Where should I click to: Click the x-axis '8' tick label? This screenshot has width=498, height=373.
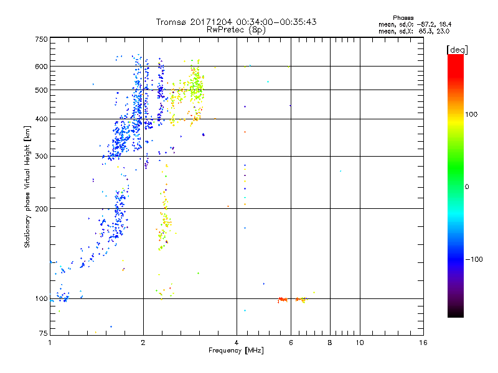coord(330,343)
